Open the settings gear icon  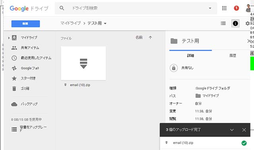pyautogui.click(x=247, y=23)
